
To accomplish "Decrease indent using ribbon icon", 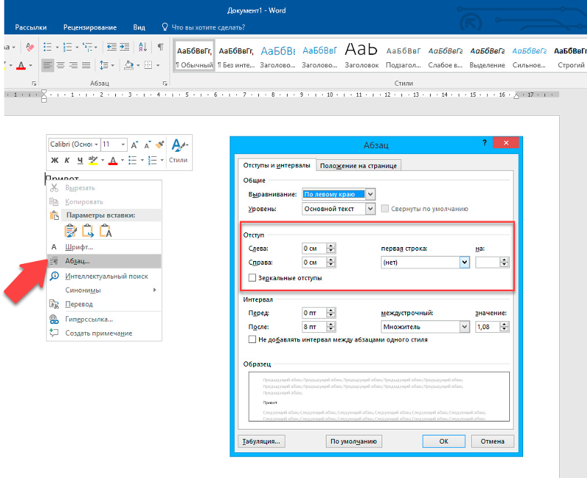I will 112,47.
